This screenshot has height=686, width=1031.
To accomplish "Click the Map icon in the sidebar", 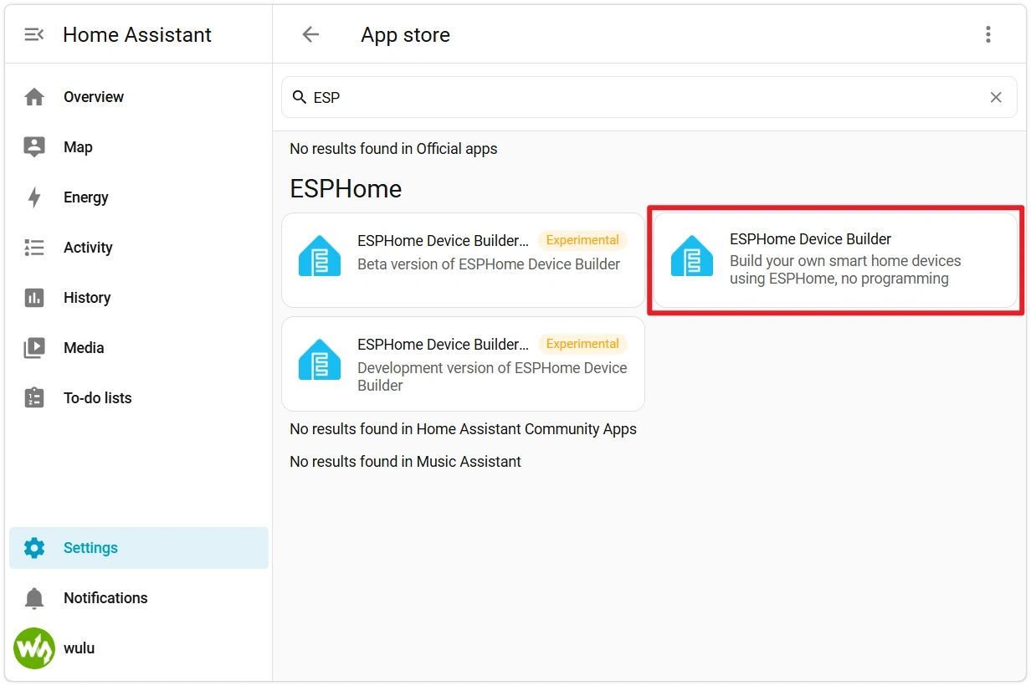I will pyautogui.click(x=34, y=147).
